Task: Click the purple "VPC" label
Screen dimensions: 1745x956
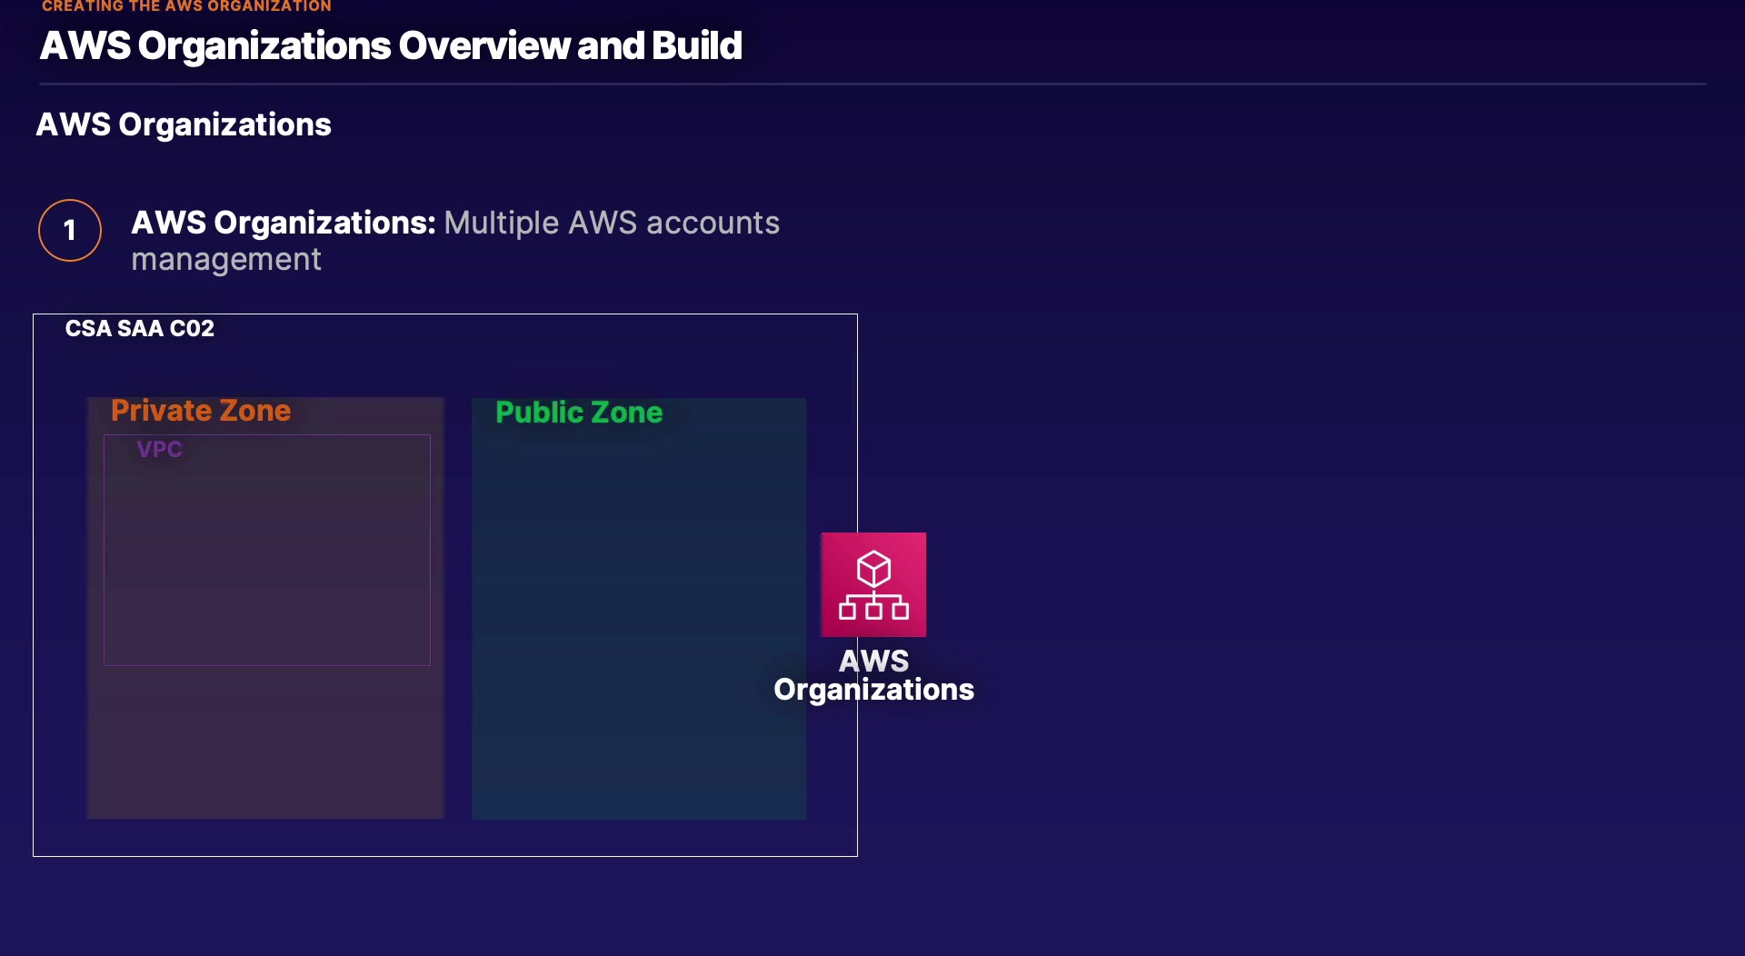Action: pos(159,449)
